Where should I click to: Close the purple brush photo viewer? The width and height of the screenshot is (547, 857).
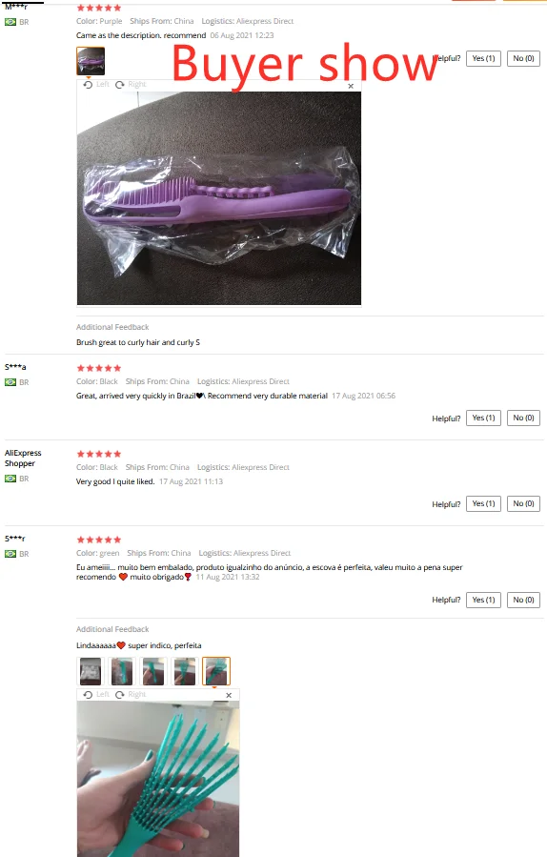click(351, 86)
